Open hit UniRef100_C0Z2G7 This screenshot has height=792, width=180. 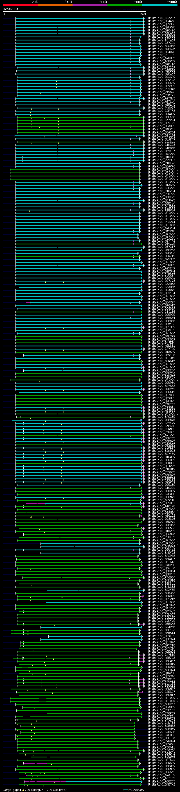[x=161, y=18]
